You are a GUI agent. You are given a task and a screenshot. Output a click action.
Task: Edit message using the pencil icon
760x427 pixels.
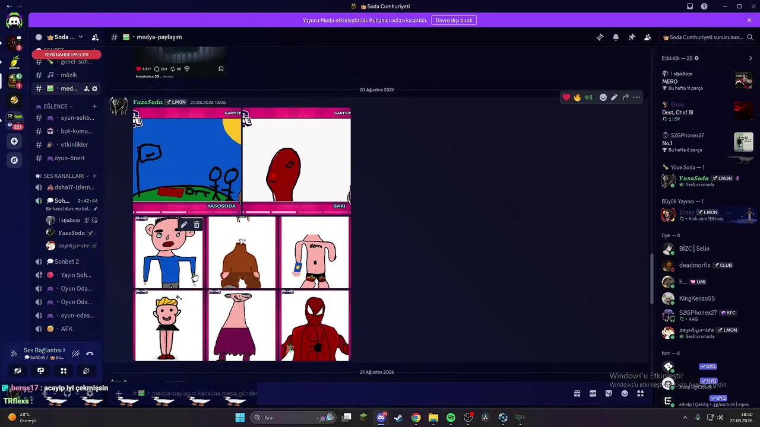[614, 97]
